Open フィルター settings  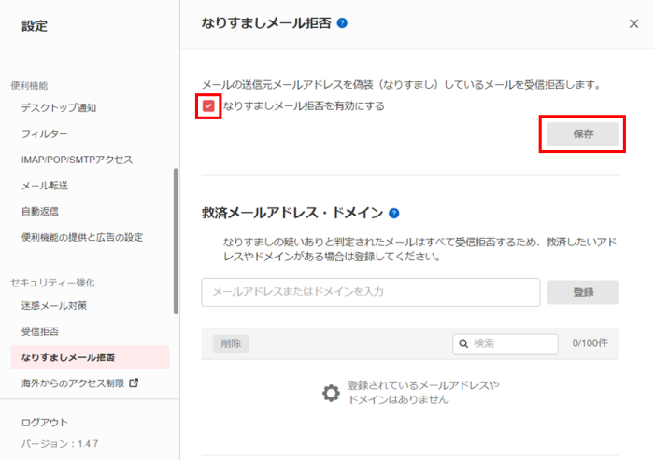[x=45, y=134]
